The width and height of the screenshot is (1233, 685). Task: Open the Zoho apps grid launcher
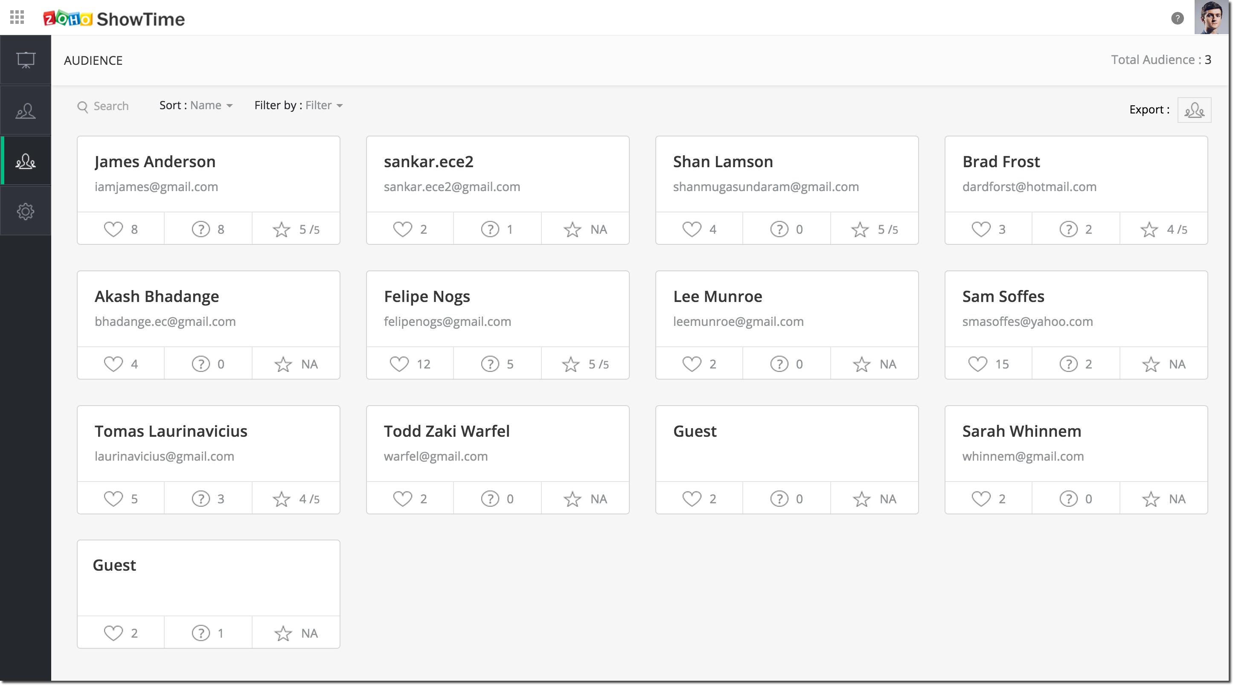point(17,17)
